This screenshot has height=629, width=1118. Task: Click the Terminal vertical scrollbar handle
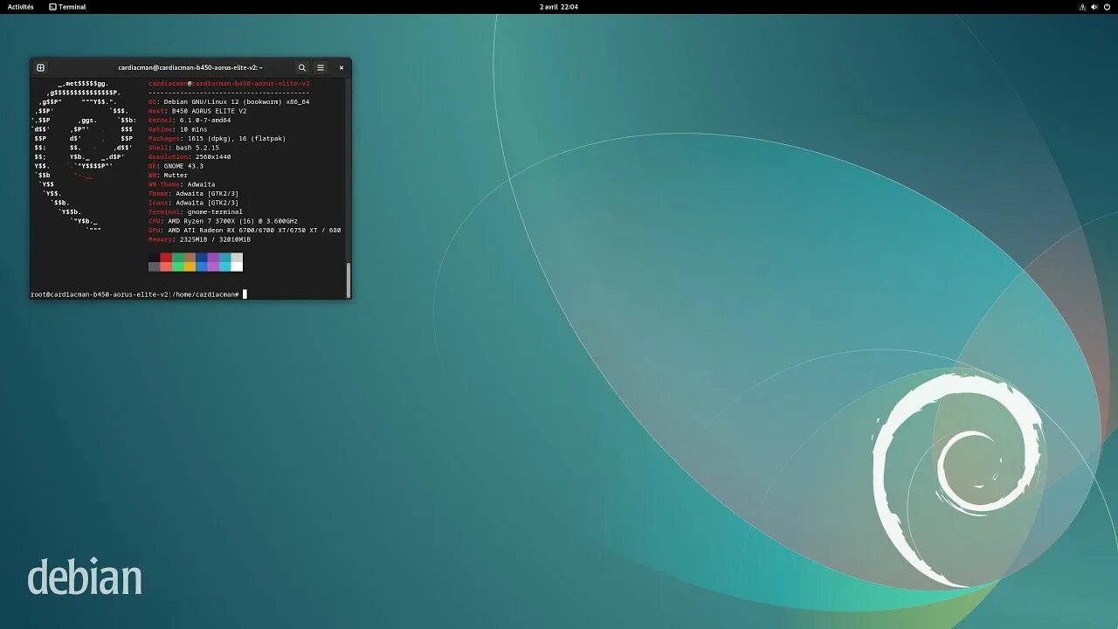pos(349,280)
